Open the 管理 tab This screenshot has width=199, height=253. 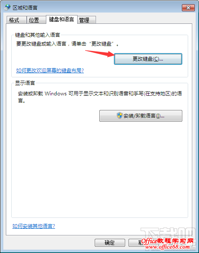click(x=87, y=20)
